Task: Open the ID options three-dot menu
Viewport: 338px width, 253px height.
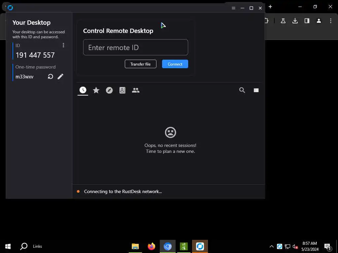Action: [63, 45]
